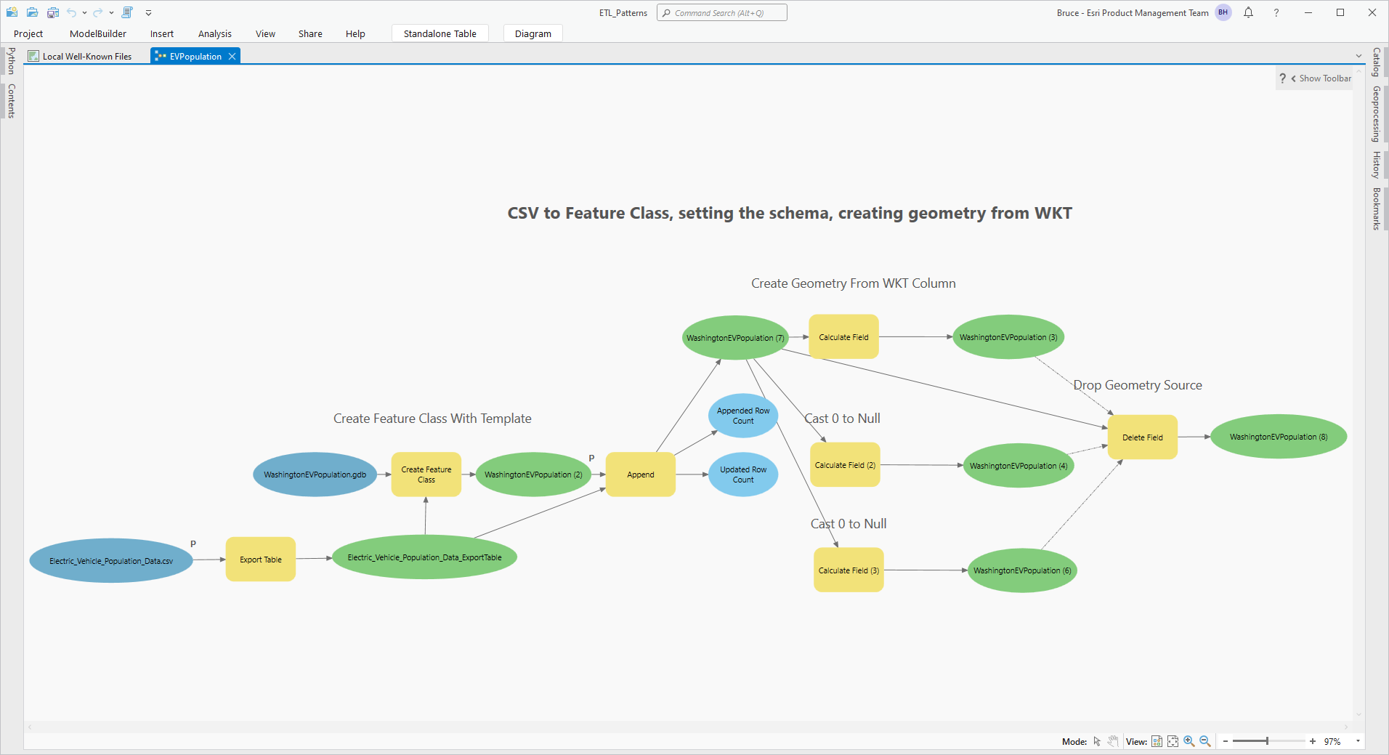Open an existing project
Screen dimensions: 1389x755
pos(32,12)
